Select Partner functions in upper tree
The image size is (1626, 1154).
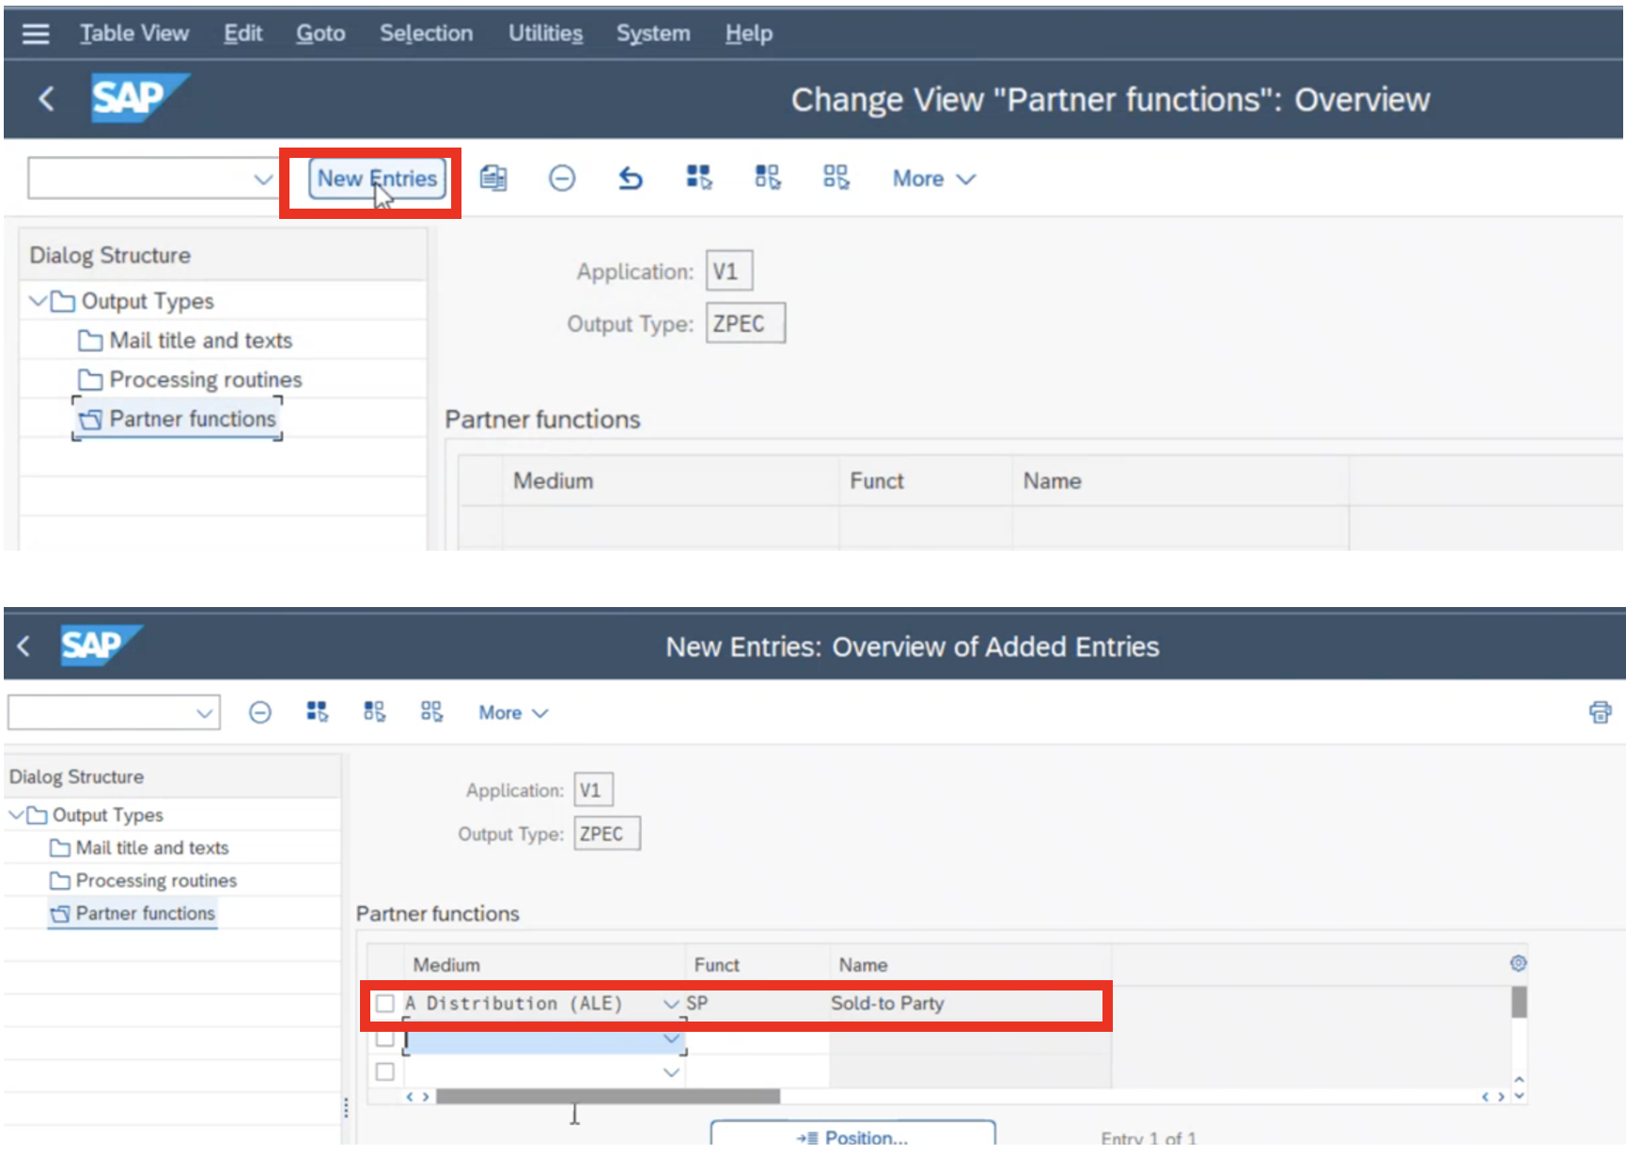pos(192,419)
